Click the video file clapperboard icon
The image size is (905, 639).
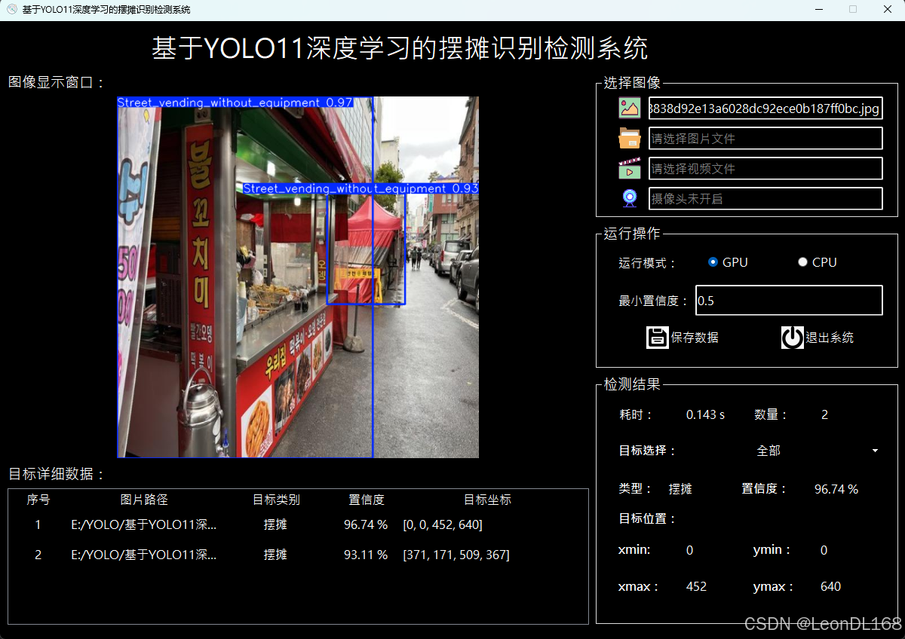click(x=630, y=168)
